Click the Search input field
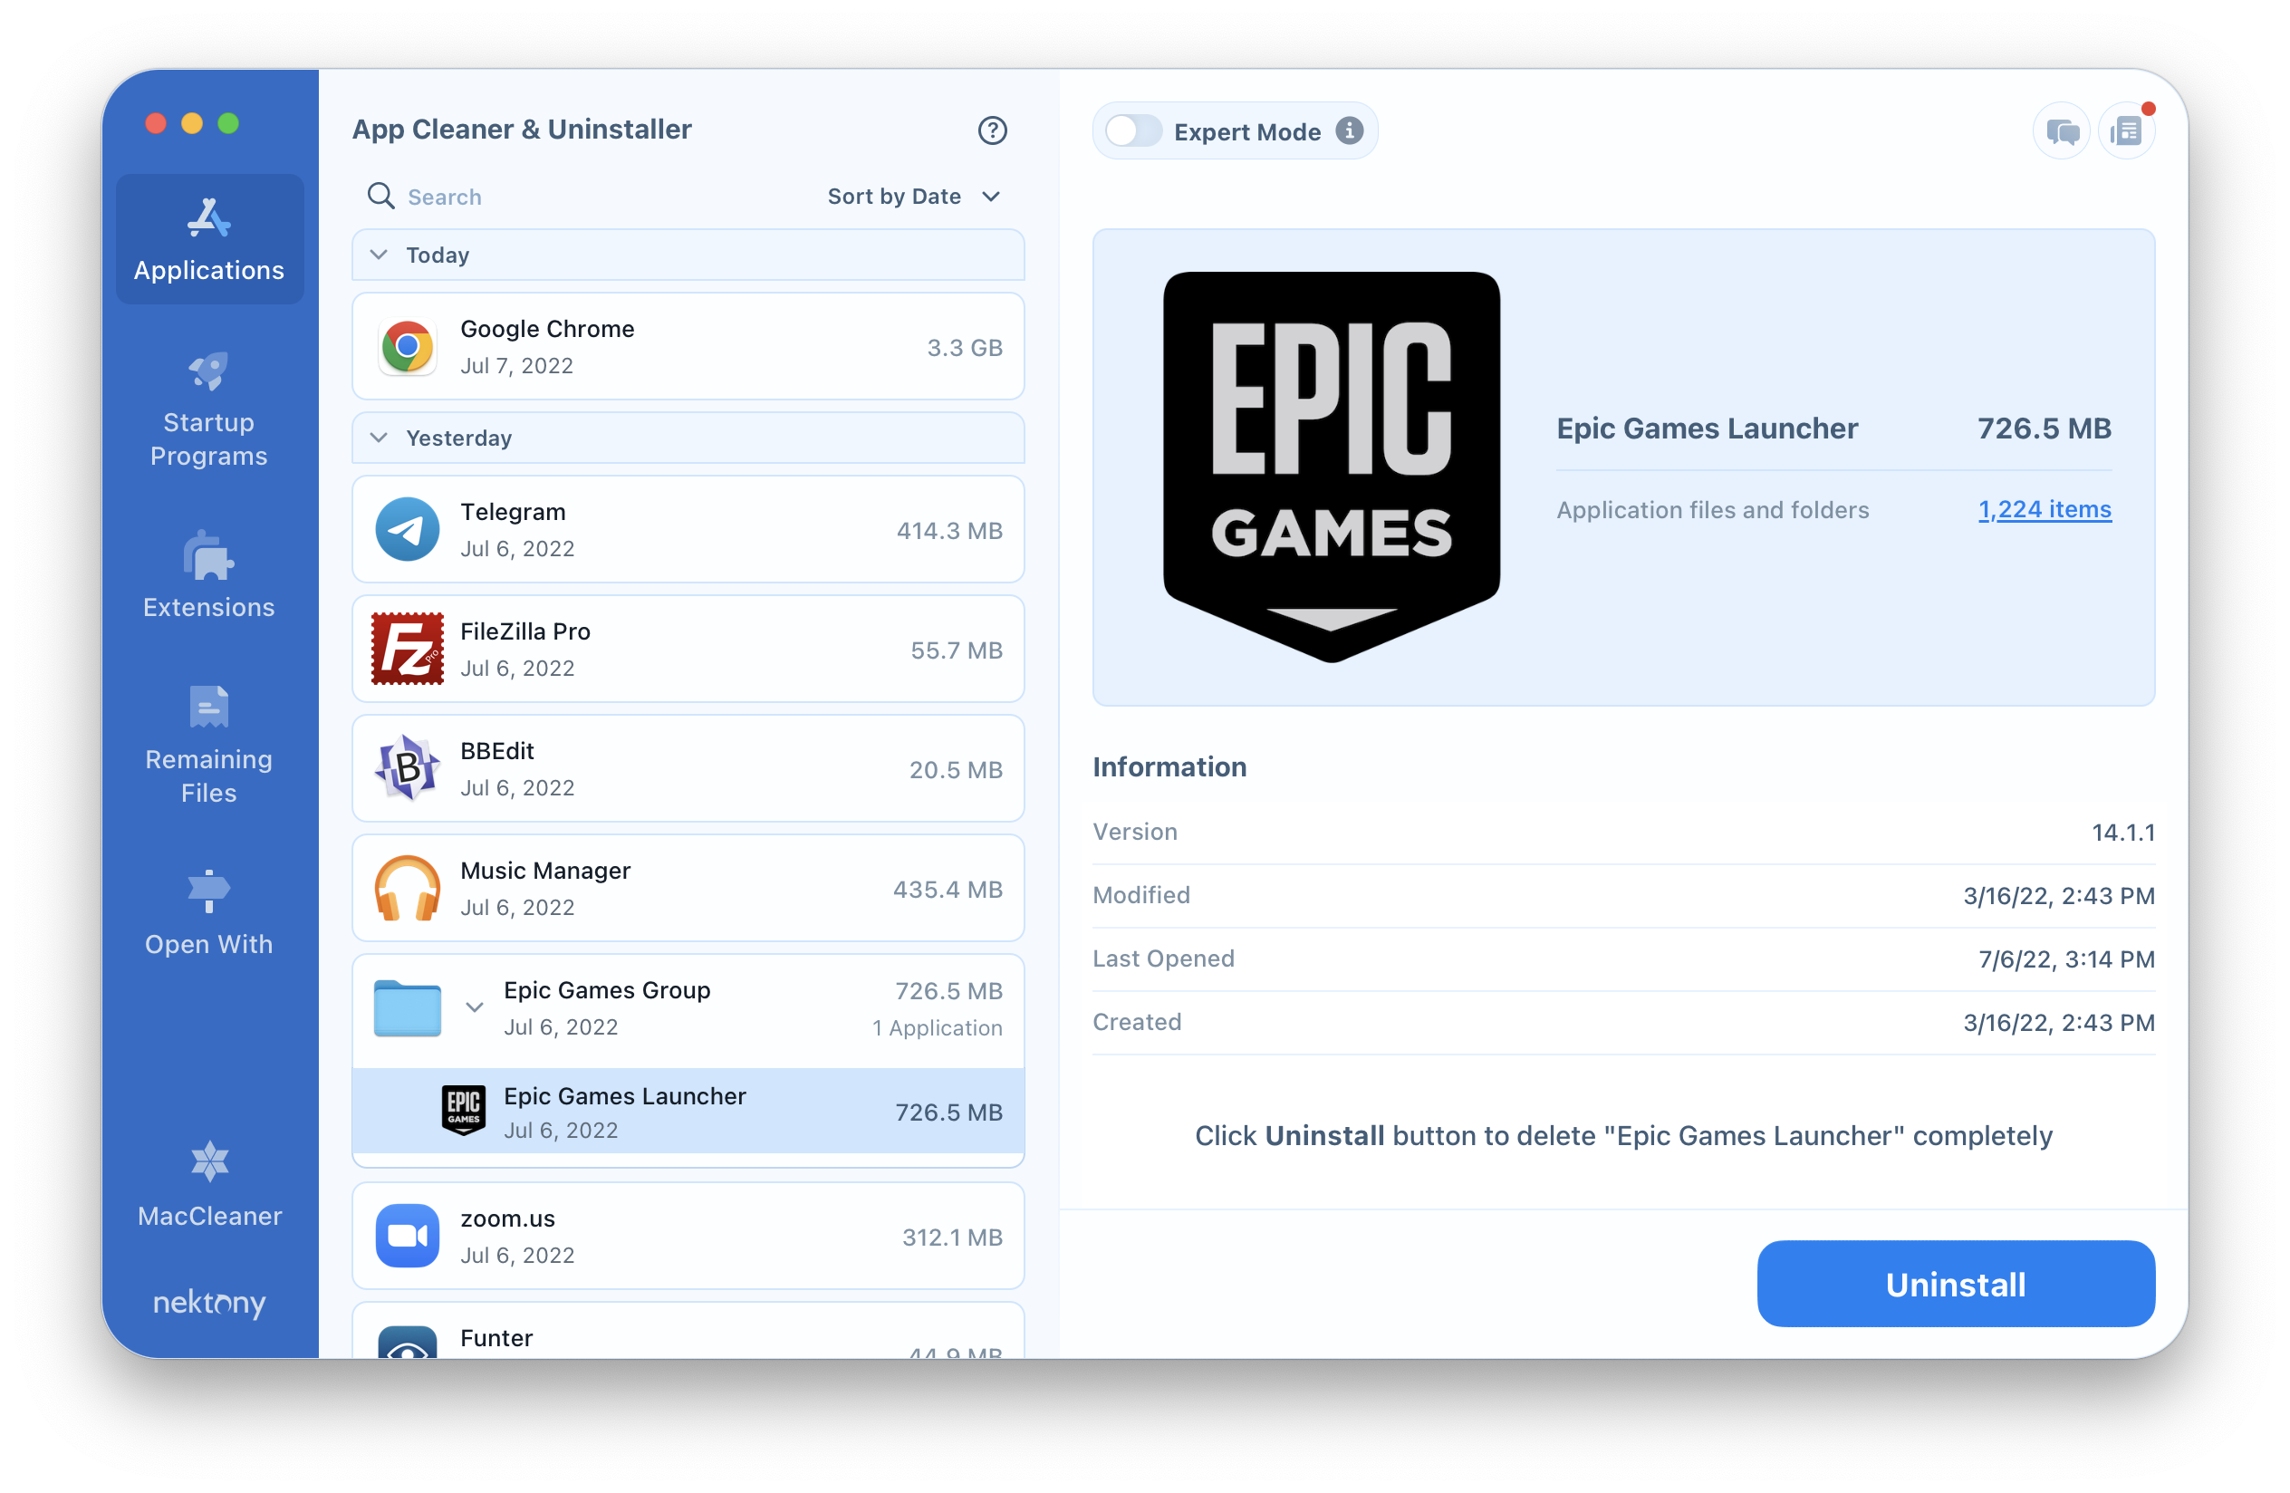 pyautogui.click(x=584, y=196)
